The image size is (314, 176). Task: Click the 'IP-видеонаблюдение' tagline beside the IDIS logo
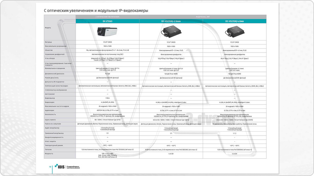pyautogui.click(x=73, y=167)
